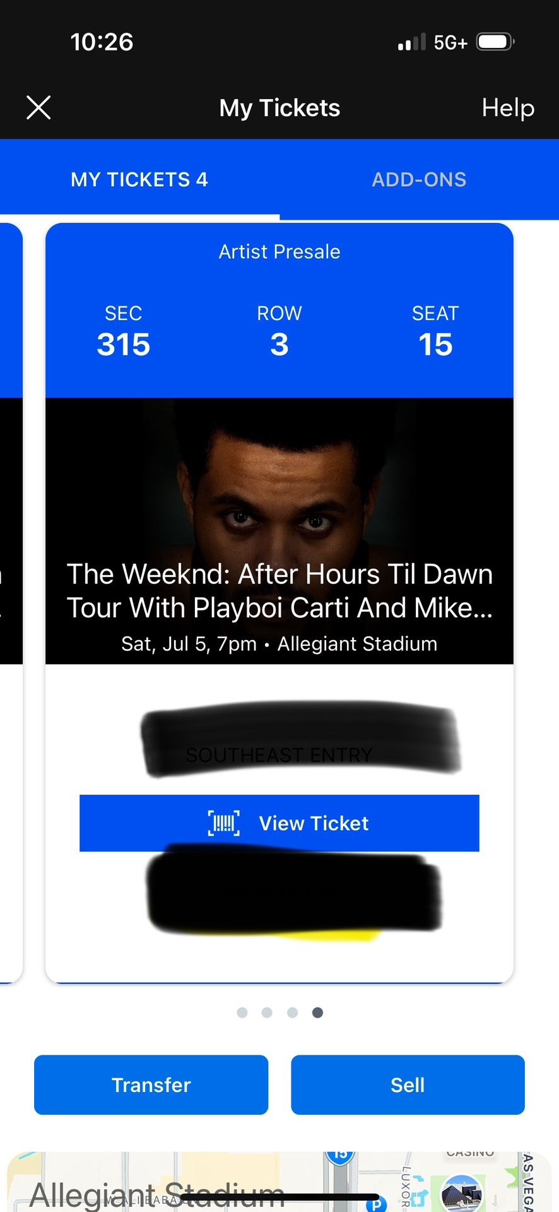559x1212 pixels.
Task: Switch to the MY TICKETS 4 tab
Action: [x=139, y=179]
